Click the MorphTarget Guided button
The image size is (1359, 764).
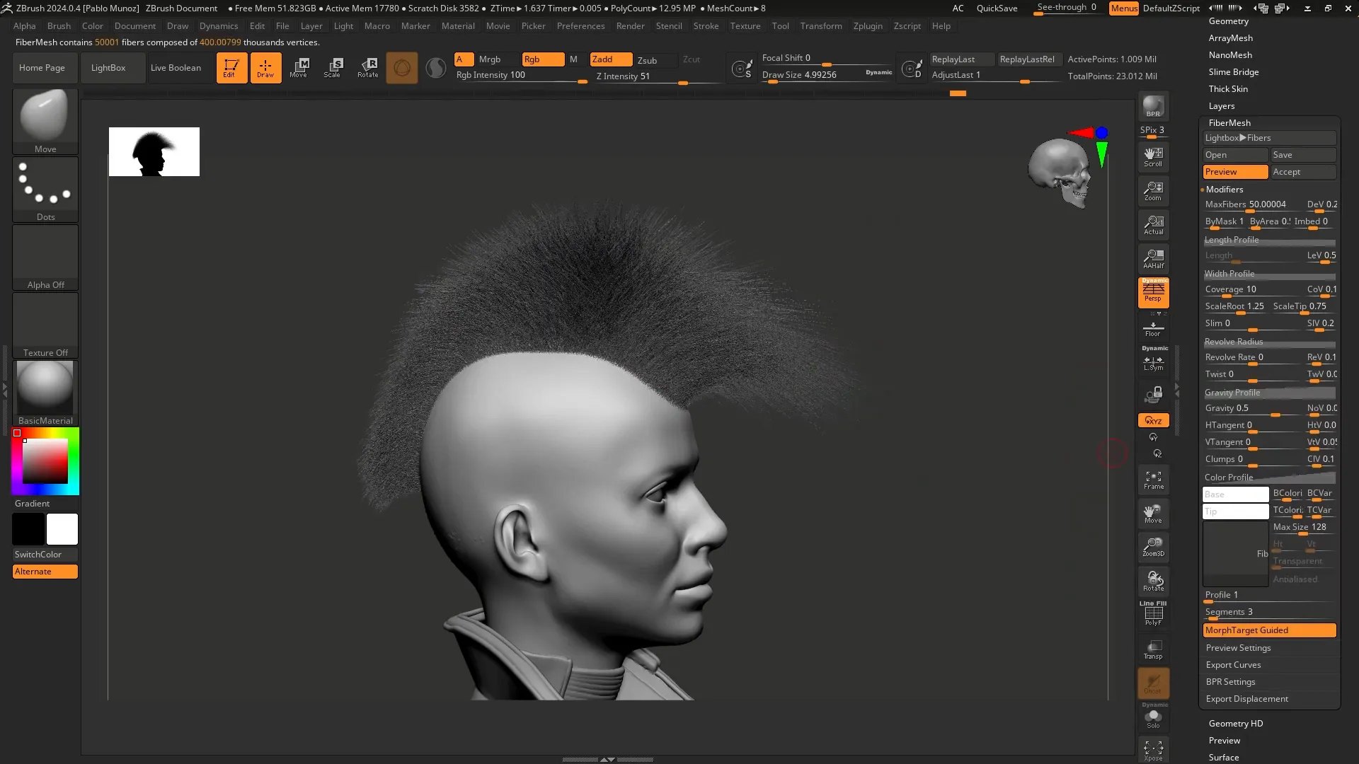[1269, 630]
